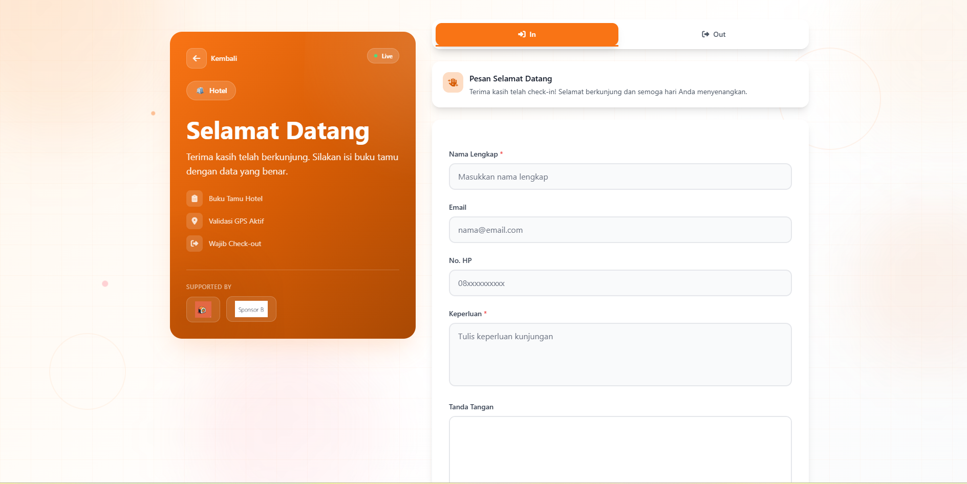This screenshot has width=967, height=484.
Task: Click the back arrow icon beside Kembali
Action: [x=197, y=58]
